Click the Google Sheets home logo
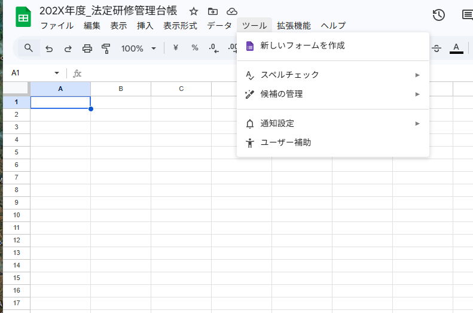 pyautogui.click(x=23, y=17)
